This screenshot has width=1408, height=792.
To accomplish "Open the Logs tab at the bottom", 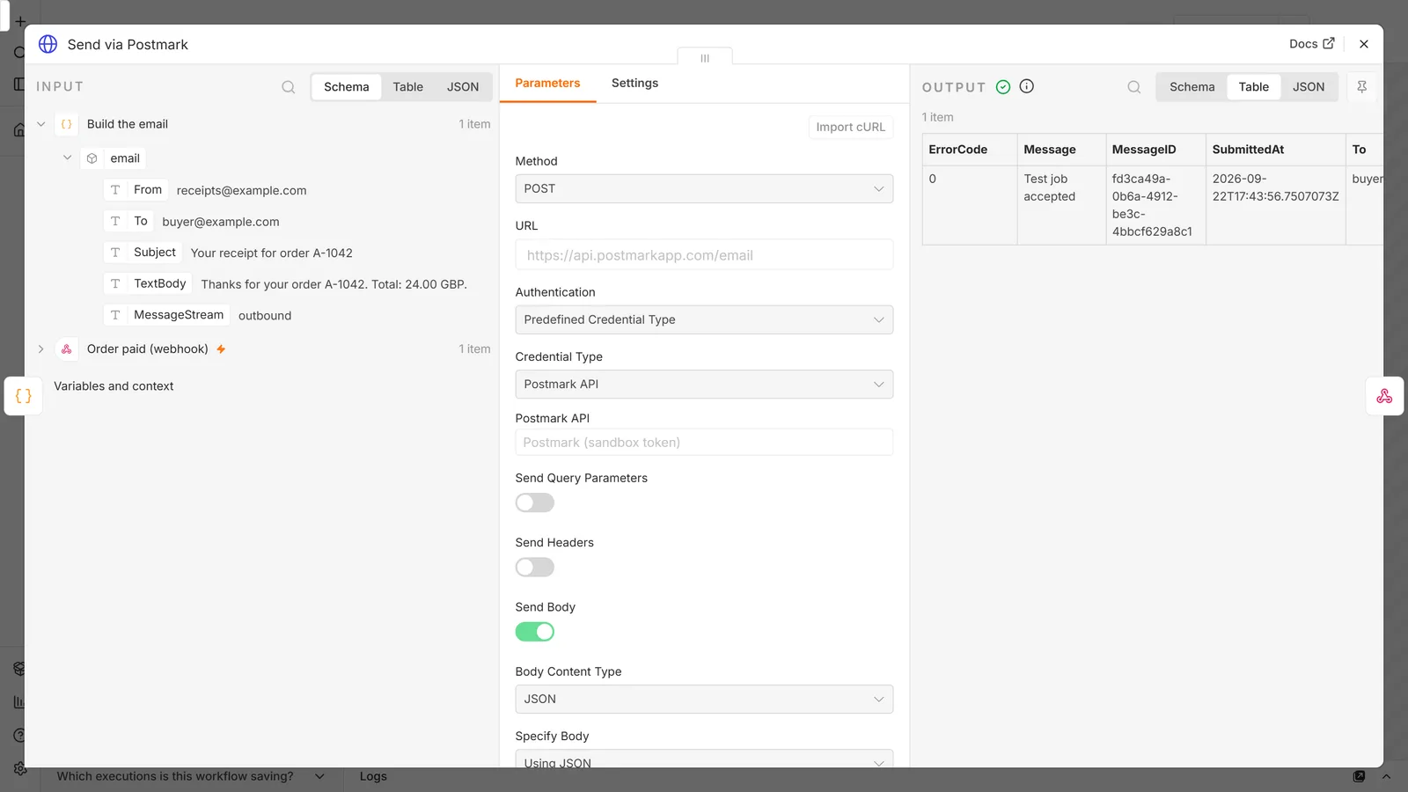I will coord(373,776).
